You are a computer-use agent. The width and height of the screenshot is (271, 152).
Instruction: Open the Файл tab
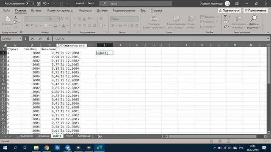tap(6, 11)
